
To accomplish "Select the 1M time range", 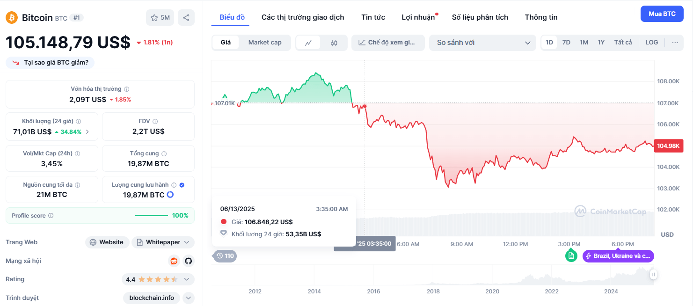I will point(584,43).
